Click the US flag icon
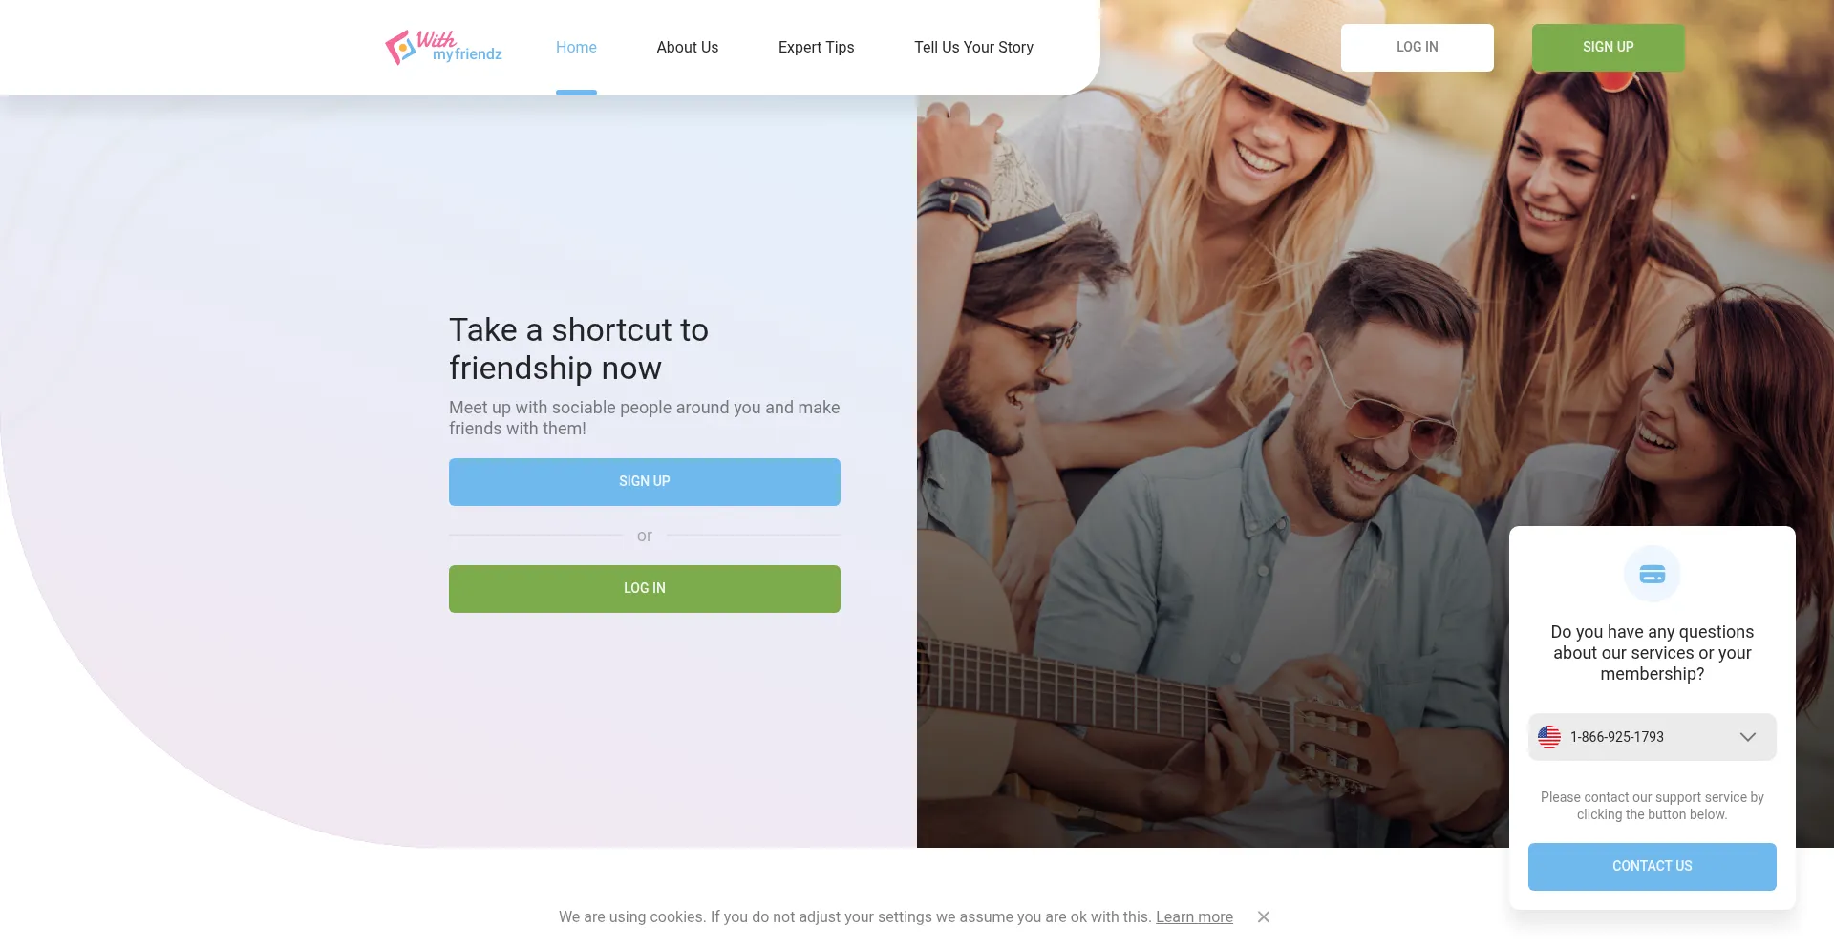 [1549, 737]
